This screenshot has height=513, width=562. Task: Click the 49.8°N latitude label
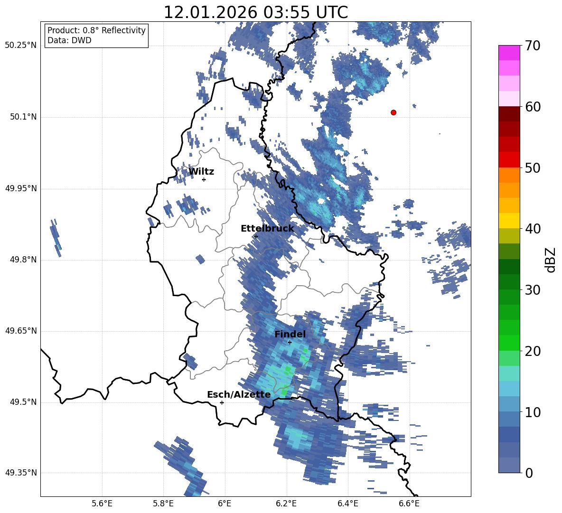point(23,260)
